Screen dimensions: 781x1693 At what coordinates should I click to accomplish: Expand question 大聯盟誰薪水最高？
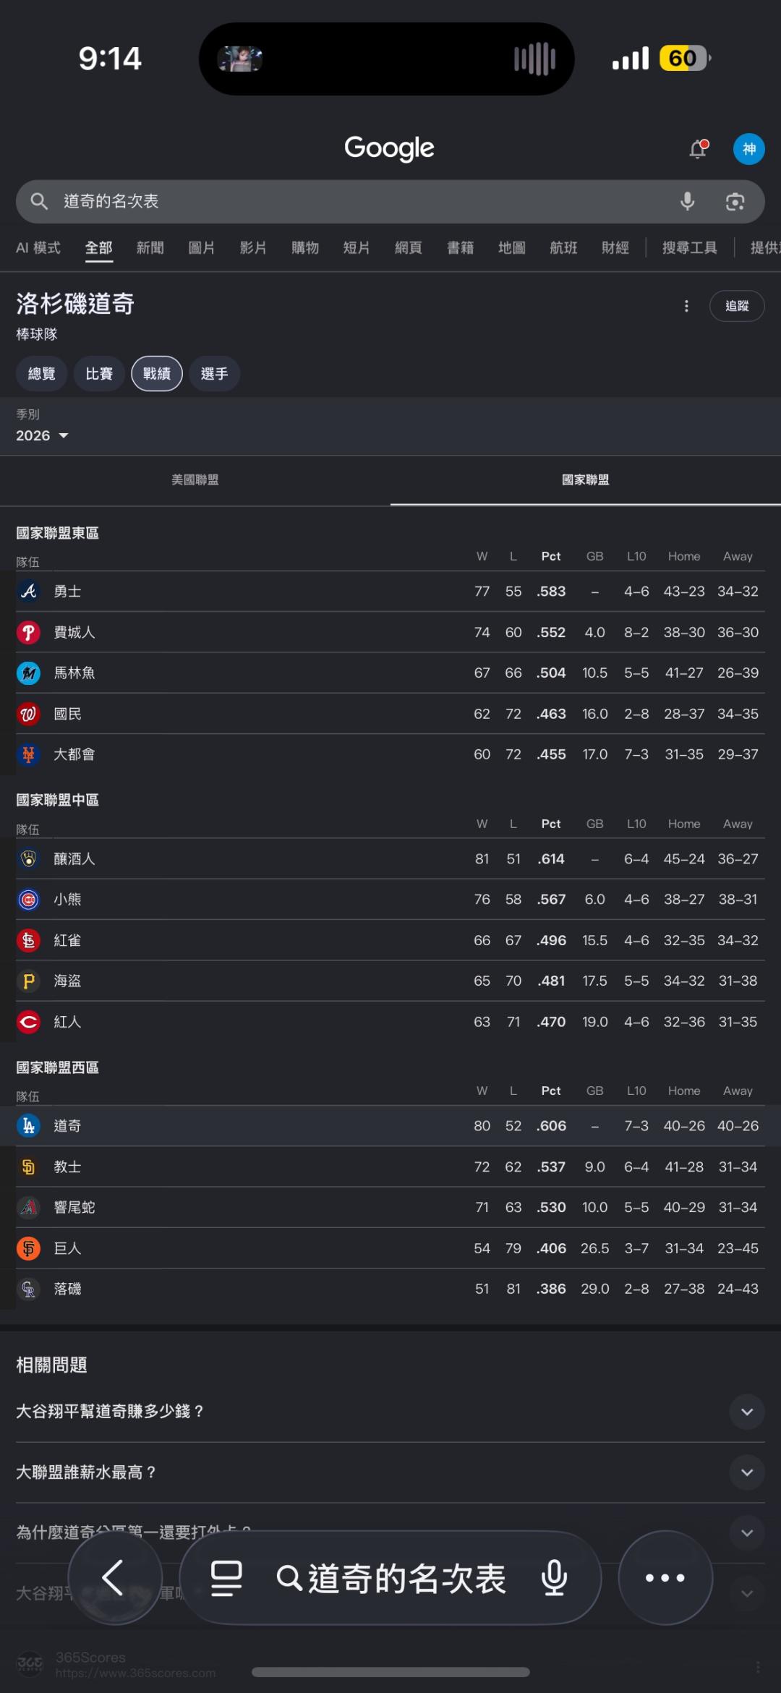(x=390, y=1472)
